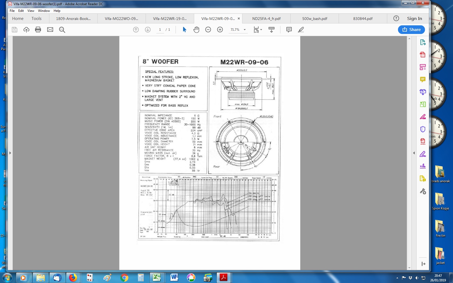The image size is (453, 283).
Task: Open Fill & Sign in the right panel
Action: point(423,154)
